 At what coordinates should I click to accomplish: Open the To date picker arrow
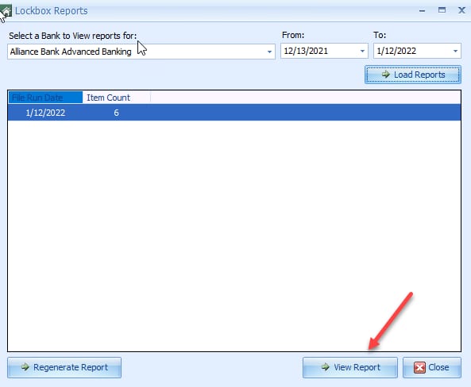pyautogui.click(x=455, y=51)
